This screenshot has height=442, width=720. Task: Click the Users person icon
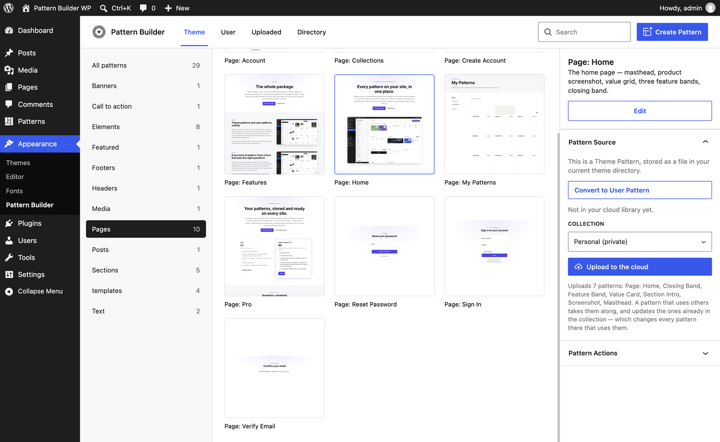[x=9, y=241]
